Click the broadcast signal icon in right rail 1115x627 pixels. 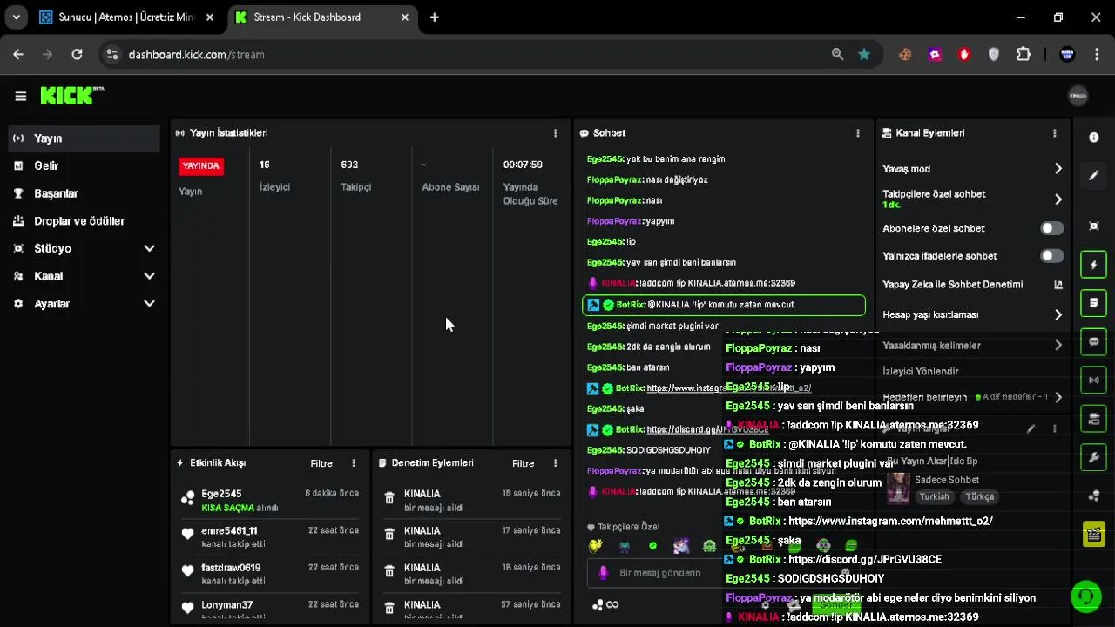(1094, 380)
